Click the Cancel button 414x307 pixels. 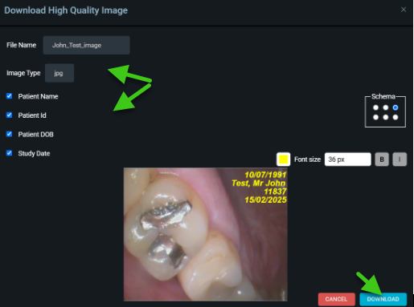pos(337,299)
